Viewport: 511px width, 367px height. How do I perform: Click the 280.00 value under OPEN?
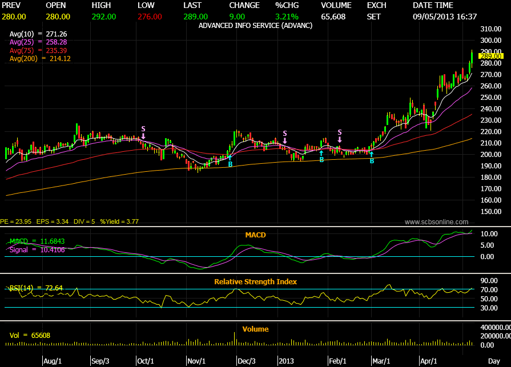pos(58,17)
